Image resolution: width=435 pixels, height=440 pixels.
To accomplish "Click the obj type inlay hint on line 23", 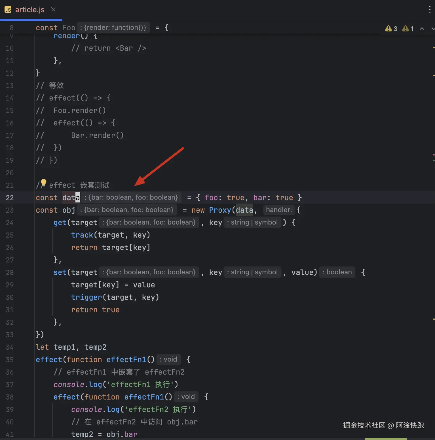I will (127, 210).
